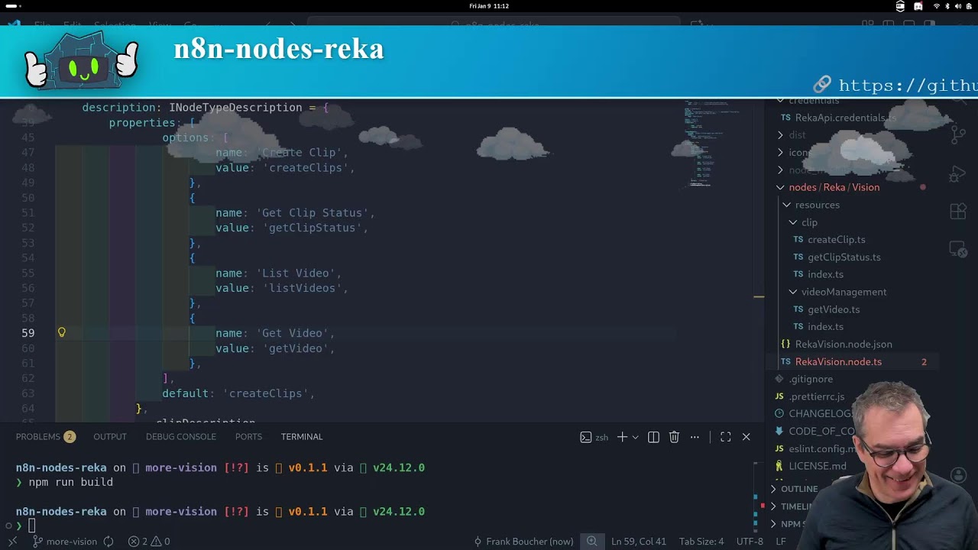Open RekaVision.node.json file
Viewport: 978px width, 550px height.
point(844,345)
